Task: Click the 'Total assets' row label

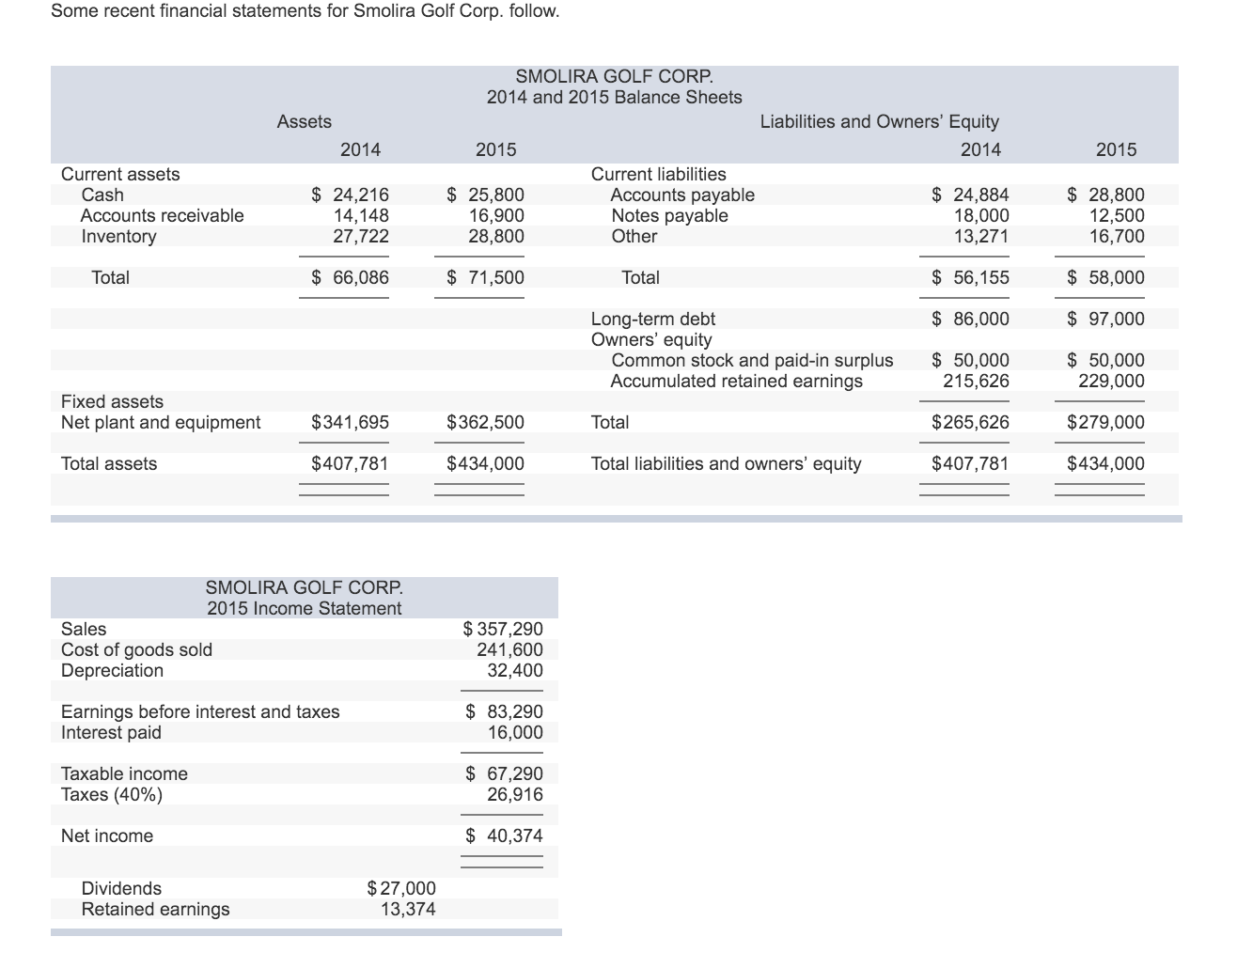Action: point(109,463)
